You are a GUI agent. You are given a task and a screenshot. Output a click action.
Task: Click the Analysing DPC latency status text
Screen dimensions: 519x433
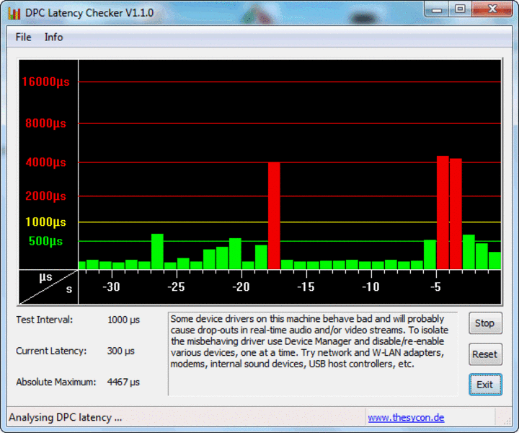click(x=65, y=417)
